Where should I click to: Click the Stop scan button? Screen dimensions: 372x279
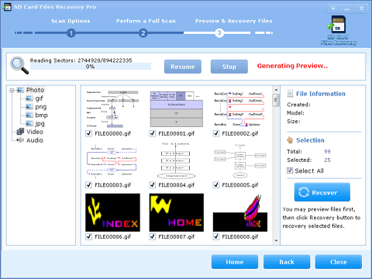pos(229,67)
